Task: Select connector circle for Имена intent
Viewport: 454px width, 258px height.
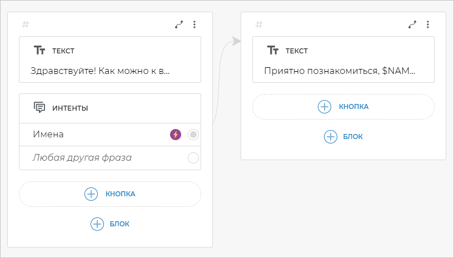Action: coord(193,134)
